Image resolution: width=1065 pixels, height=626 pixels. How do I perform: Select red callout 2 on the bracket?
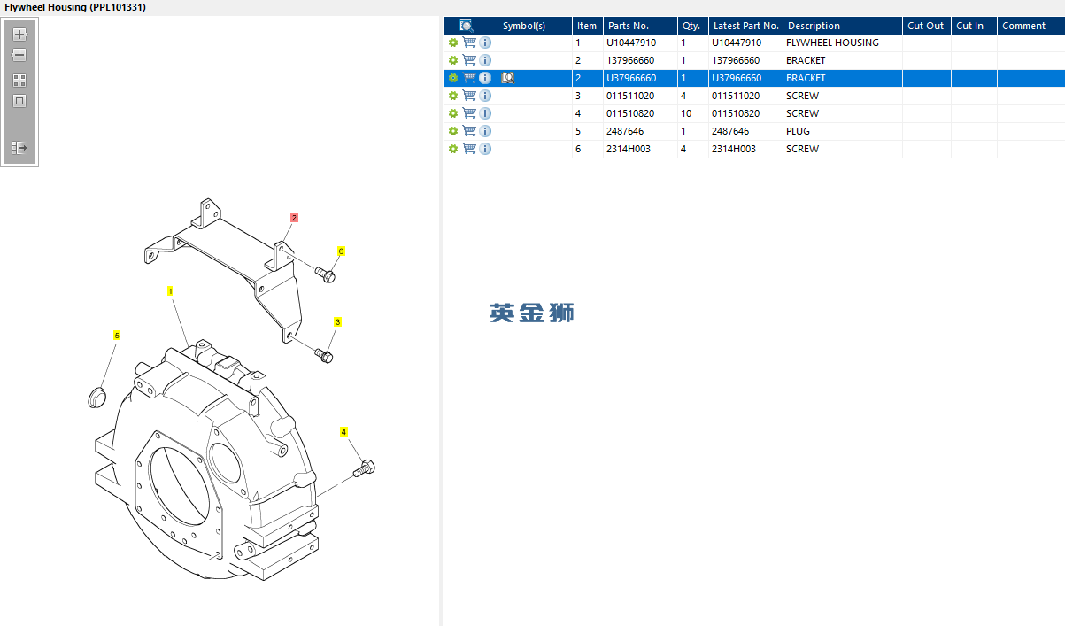coord(295,217)
